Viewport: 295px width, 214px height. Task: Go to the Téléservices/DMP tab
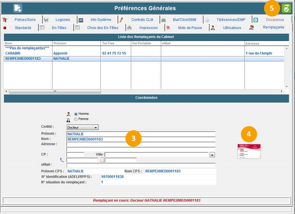231,20
